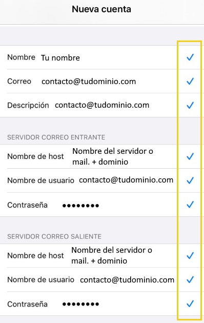Click outgoing server Nombre de usuario checkmark

coord(190,279)
